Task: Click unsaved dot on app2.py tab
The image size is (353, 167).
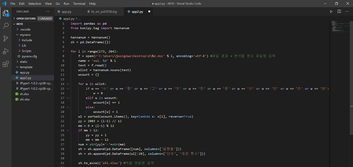Action: click(149, 12)
